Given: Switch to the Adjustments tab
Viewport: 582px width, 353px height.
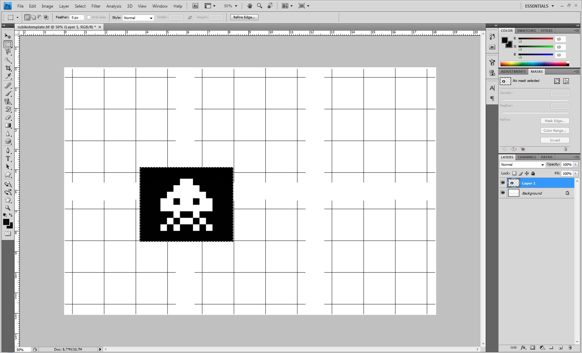Looking at the screenshot, I should pyautogui.click(x=513, y=71).
